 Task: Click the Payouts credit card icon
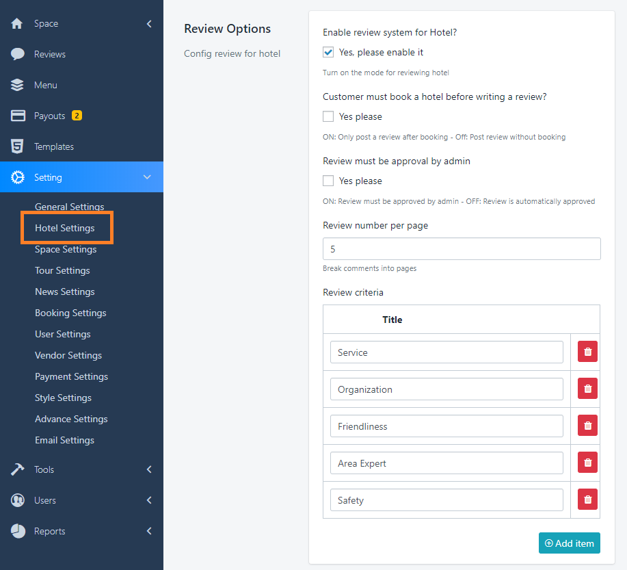coord(18,116)
